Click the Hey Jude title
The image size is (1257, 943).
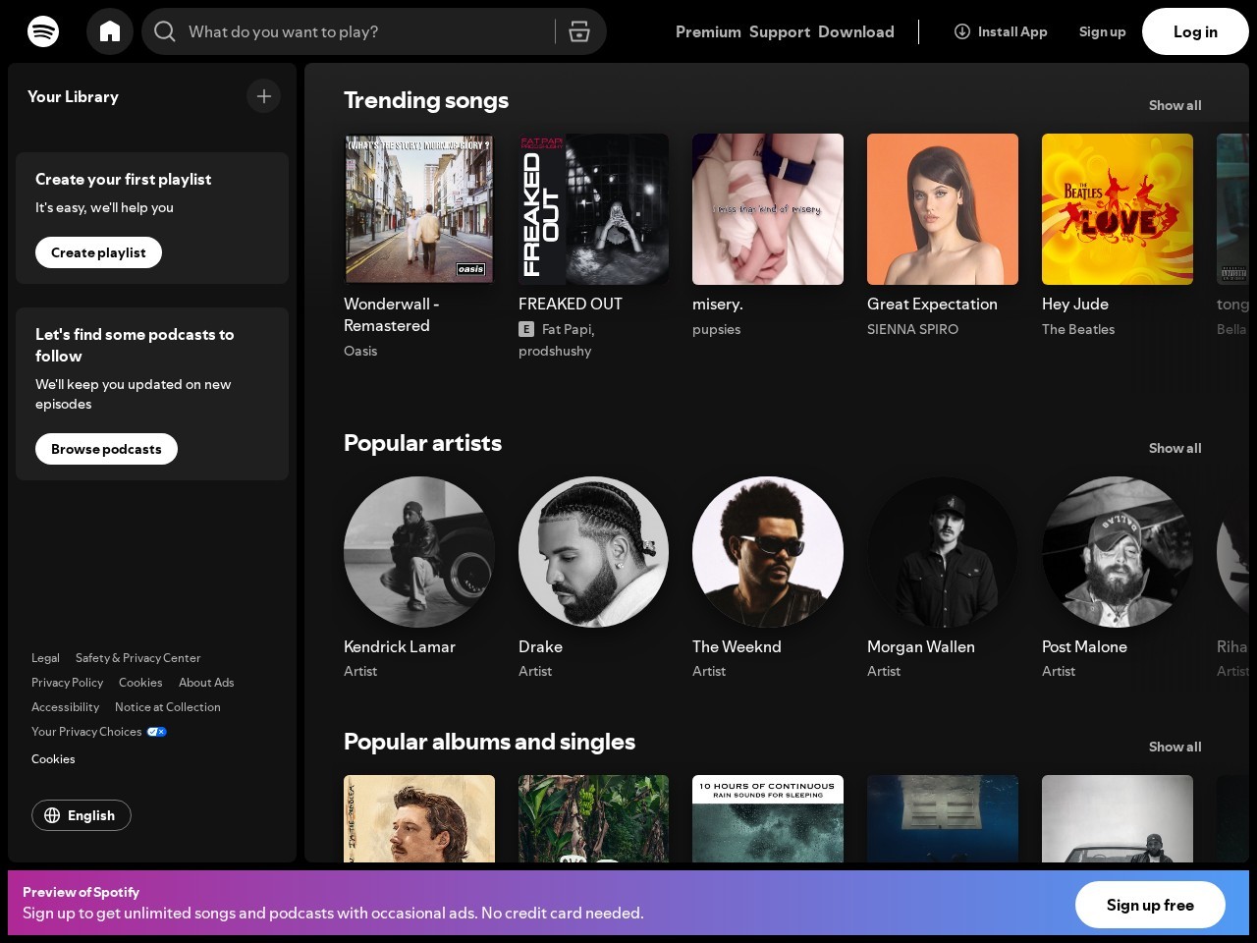[x=1075, y=305]
